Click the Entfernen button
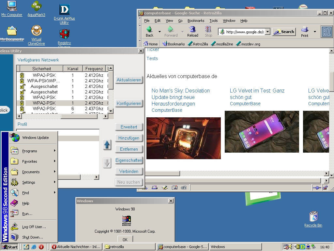Image resolution: width=334 pixels, height=251 pixels. pyautogui.click(x=129, y=149)
